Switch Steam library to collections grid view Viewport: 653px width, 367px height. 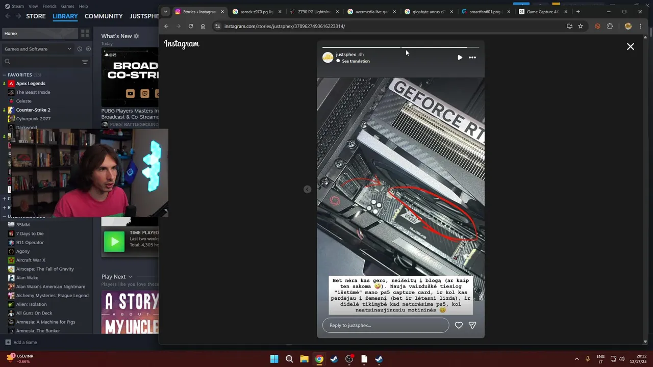85,34
